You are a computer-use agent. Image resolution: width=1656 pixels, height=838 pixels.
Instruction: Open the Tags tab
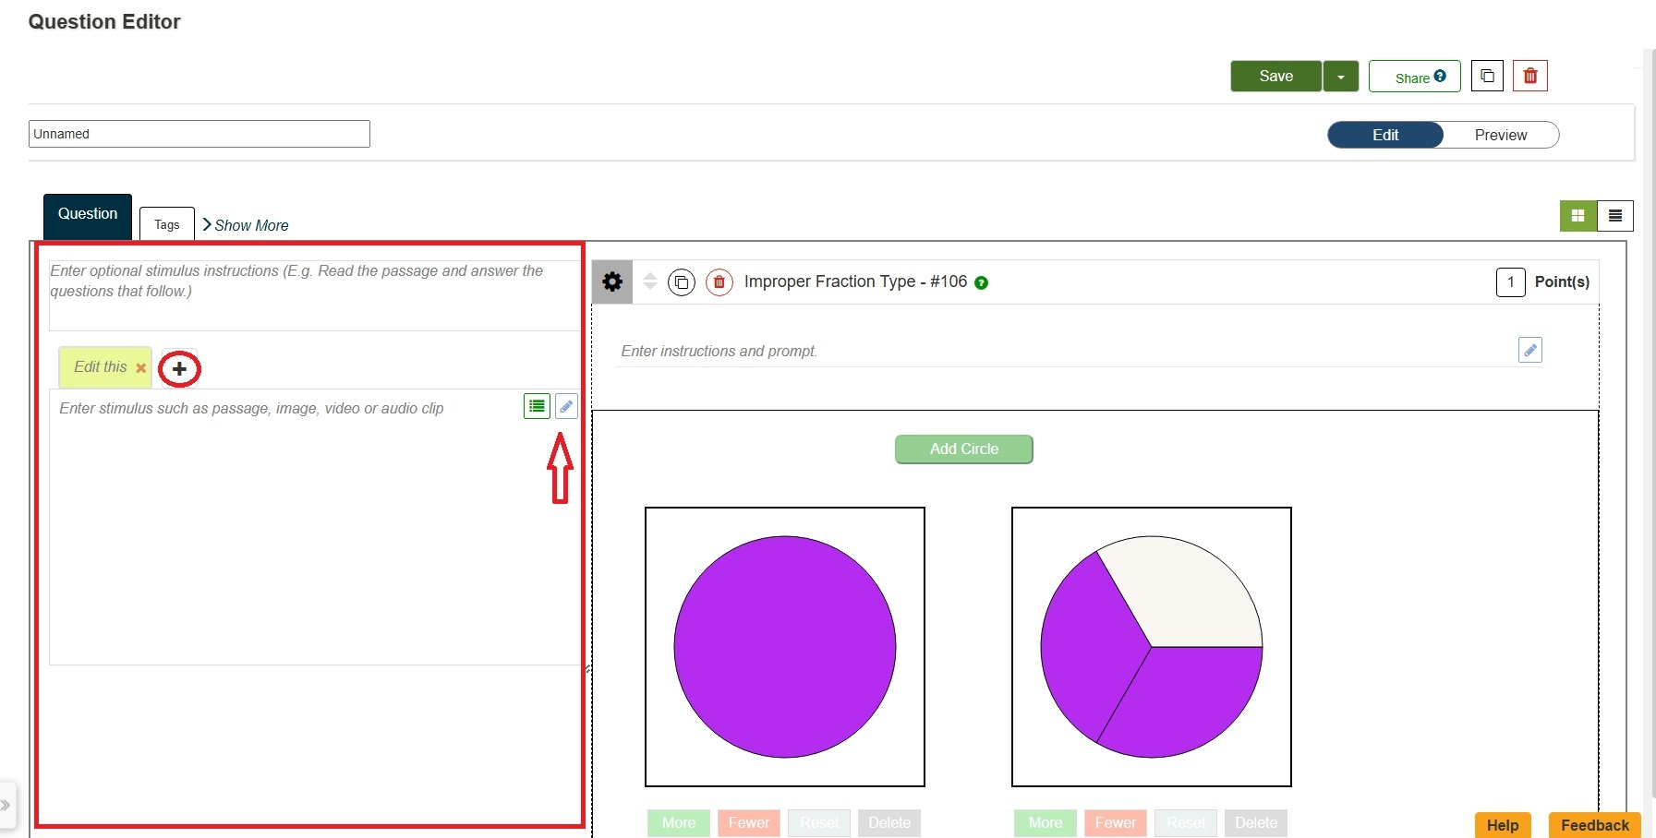tap(167, 224)
